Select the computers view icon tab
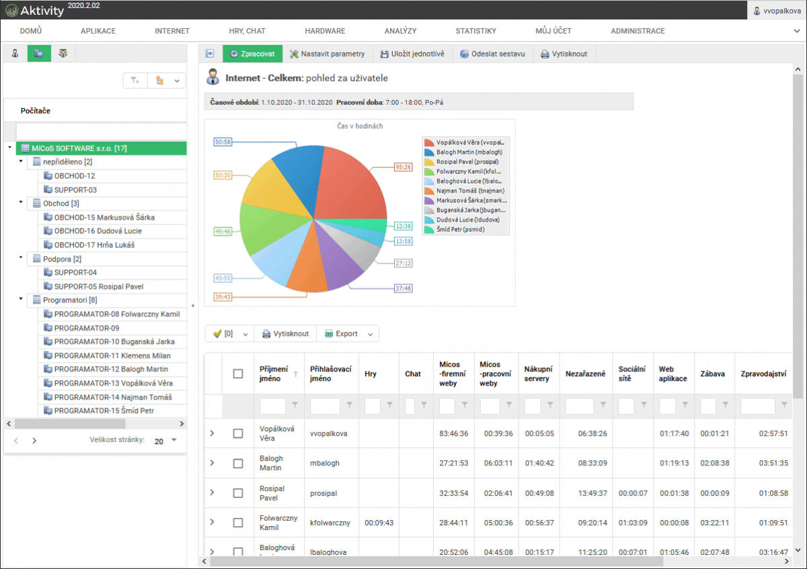Viewport: 807px width, 569px height. tap(39, 54)
